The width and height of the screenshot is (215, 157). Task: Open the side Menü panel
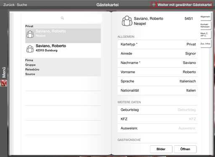click(x=4, y=72)
